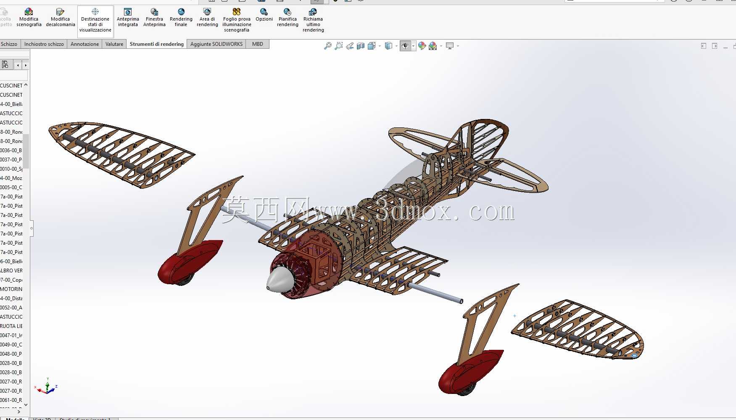Select 4-00_Moz component in tree
This screenshot has height=420, width=736.
tap(11, 178)
